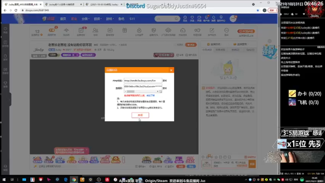Click the orange 关注 follow button
The width and height of the screenshot is (325, 183).
pyautogui.click(x=191, y=45)
